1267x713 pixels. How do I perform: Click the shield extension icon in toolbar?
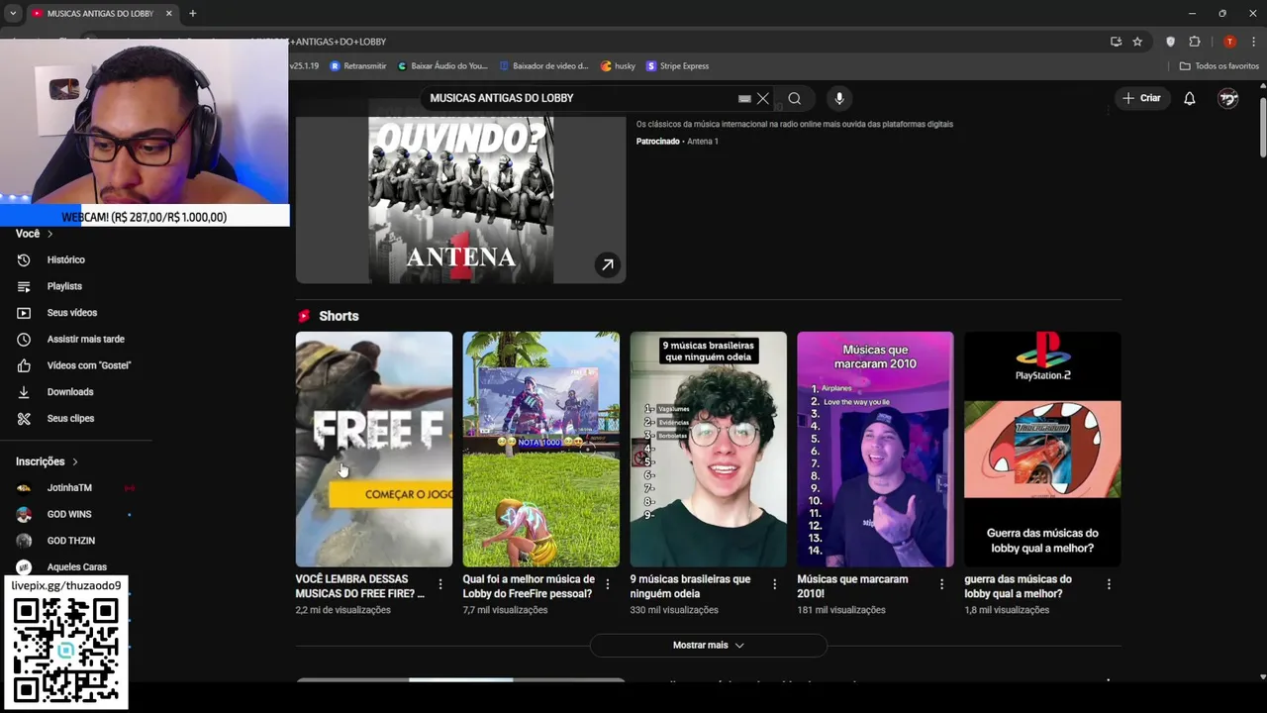click(1171, 42)
